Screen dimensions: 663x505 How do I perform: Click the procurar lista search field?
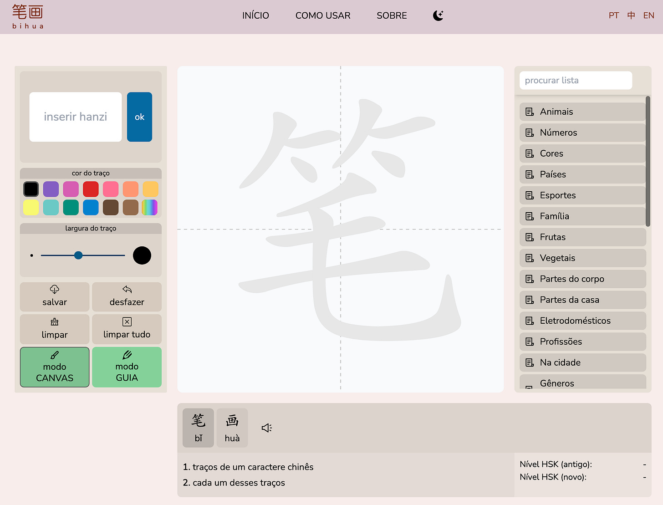point(576,81)
